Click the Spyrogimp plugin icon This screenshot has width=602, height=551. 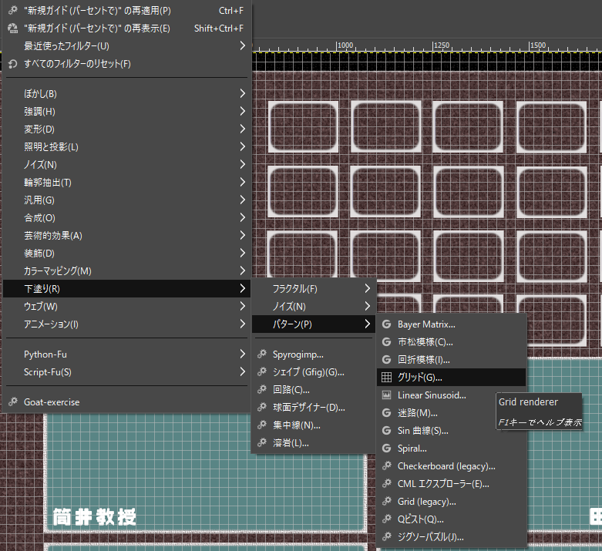tap(262, 354)
